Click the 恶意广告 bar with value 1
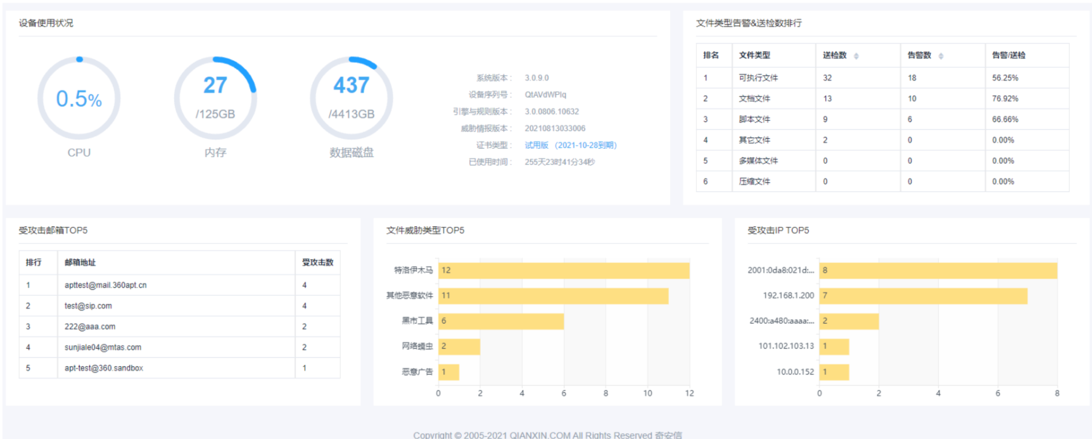Image resolution: width=1092 pixels, height=439 pixels. tap(448, 372)
